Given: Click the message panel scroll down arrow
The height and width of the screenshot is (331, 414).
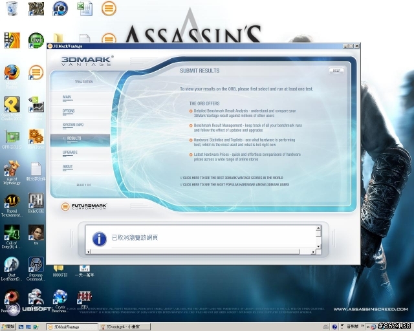Looking at the screenshot, I should pos(318,246).
